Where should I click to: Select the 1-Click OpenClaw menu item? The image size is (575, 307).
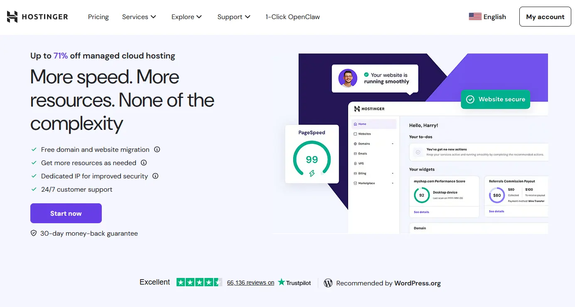tap(292, 17)
